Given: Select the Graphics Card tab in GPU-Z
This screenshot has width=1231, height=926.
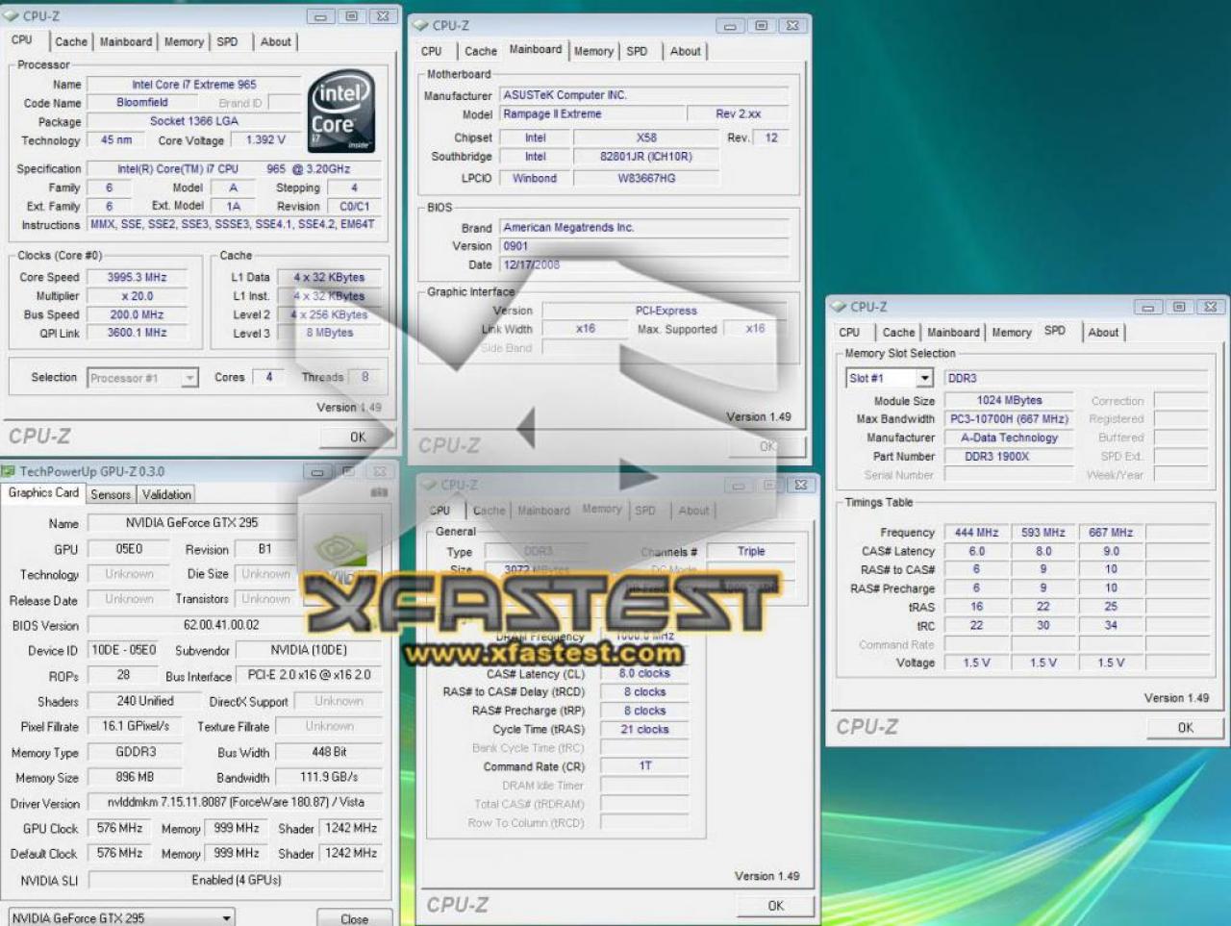Looking at the screenshot, I should tap(43, 492).
